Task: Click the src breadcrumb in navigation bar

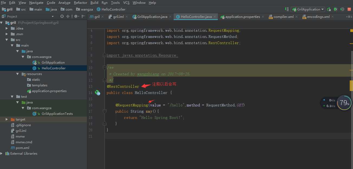Action: [x=21, y=9]
